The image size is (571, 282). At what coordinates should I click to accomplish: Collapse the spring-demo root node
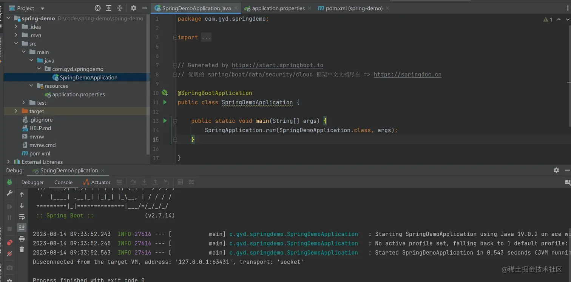click(x=8, y=18)
